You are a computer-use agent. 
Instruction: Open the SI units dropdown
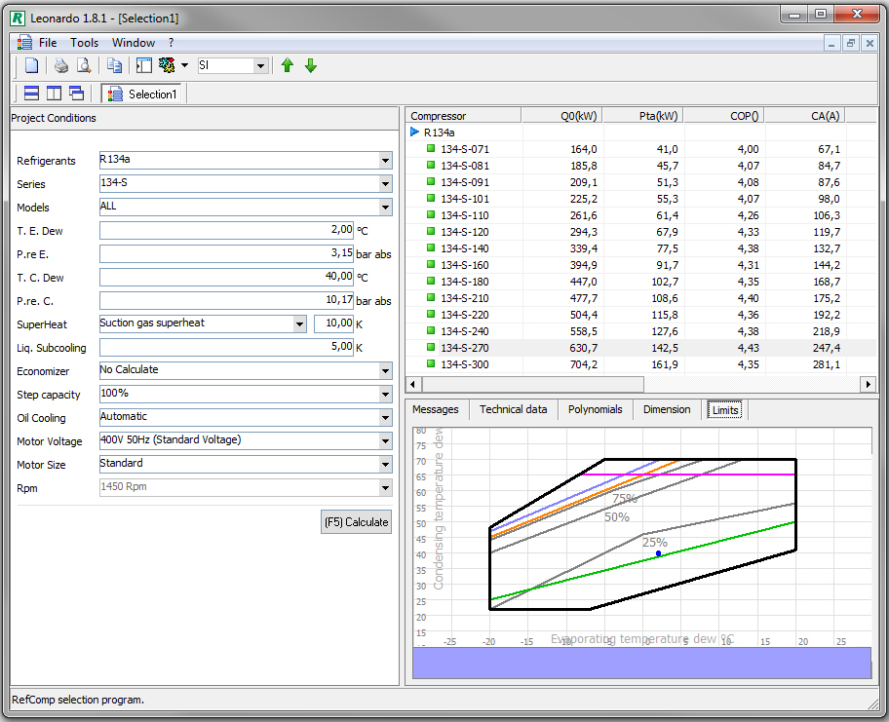[x=260, y=65]
